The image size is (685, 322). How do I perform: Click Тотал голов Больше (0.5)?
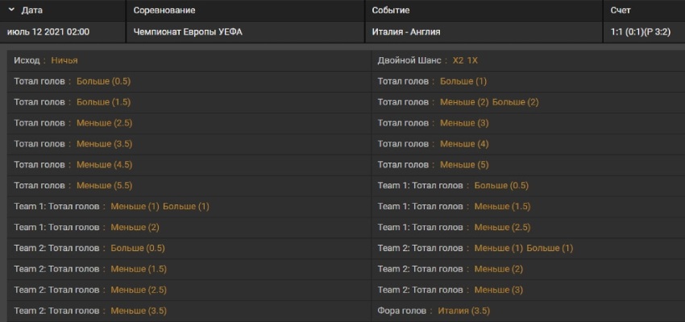pyautogui.click(x=103, y=81)
